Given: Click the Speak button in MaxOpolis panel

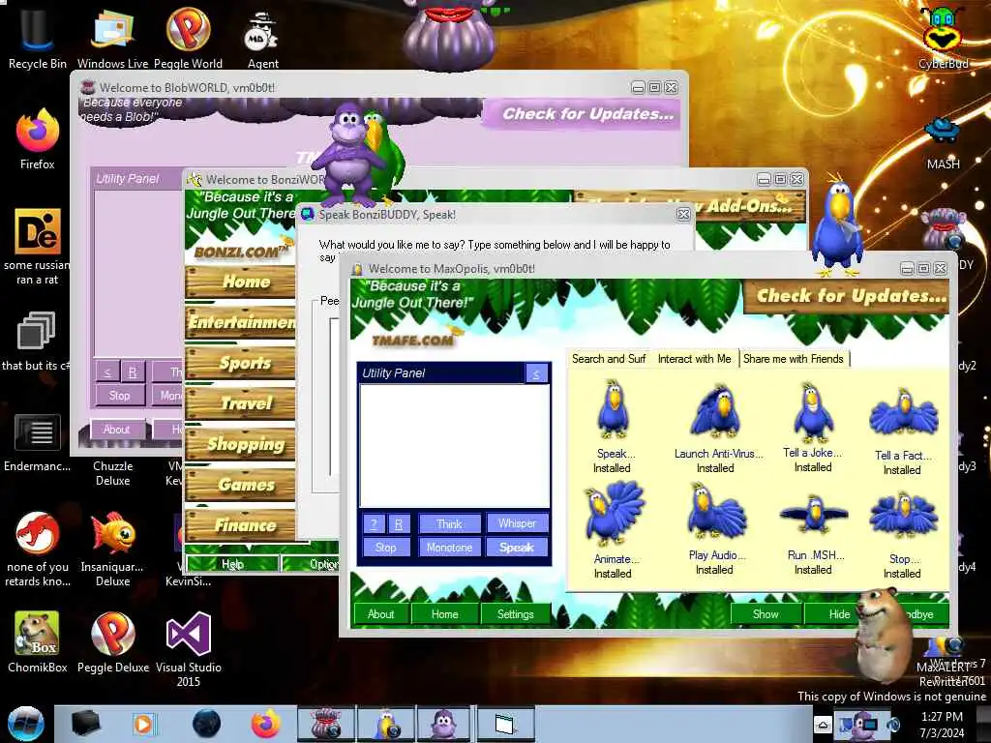Looking at the screenshot, I should pyautogui.click(x=517, y=548).
